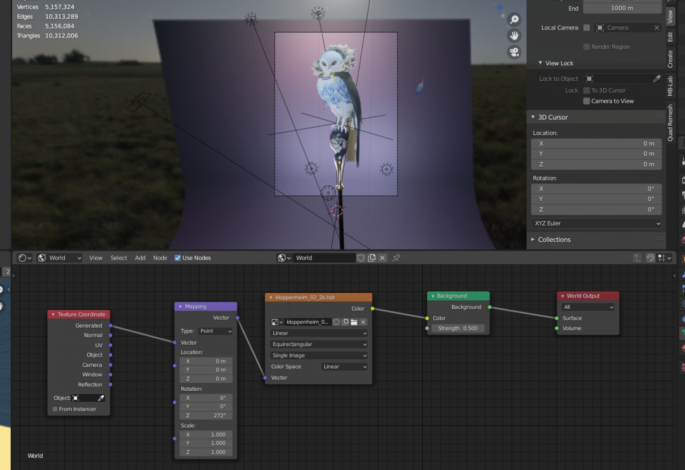Viewport: 685px width, 470px height.
Task: Collapse the Texture Coordinate node
Action: [53, 315]
